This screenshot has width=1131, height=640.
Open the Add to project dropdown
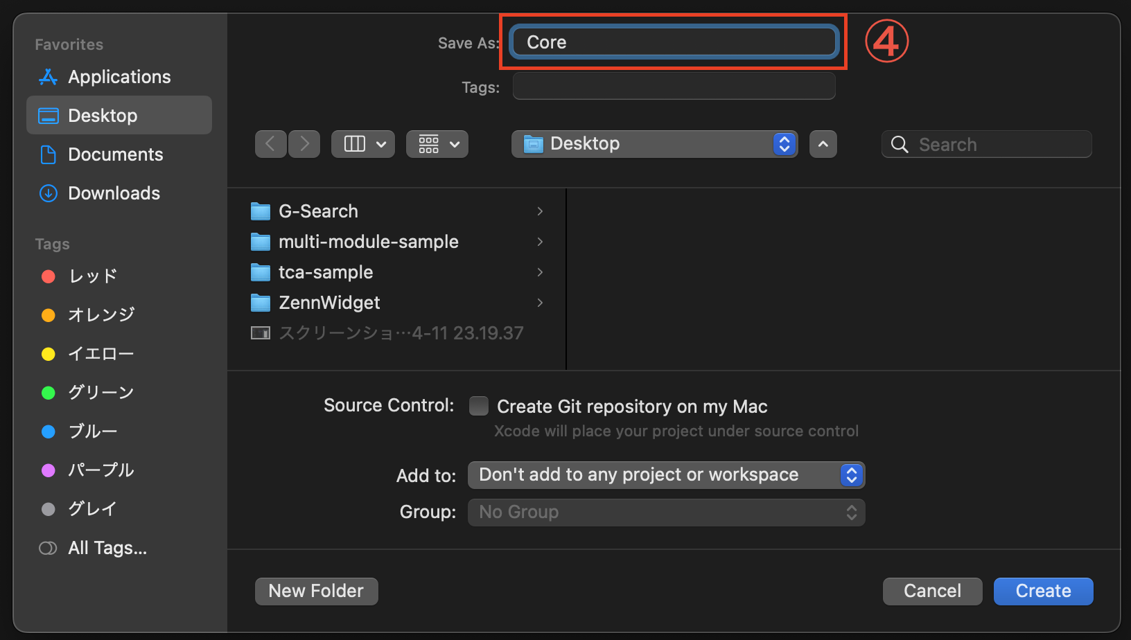pyautogui.click(x=666, y=475)
